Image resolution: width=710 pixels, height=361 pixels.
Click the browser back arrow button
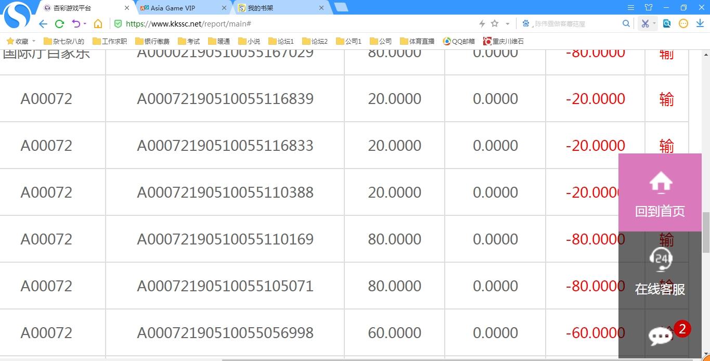coord(43,24)
